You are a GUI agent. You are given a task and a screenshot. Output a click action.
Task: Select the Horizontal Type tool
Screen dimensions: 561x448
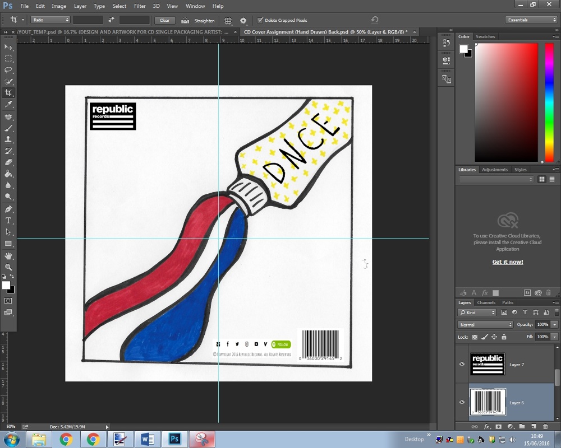[8, 220]
